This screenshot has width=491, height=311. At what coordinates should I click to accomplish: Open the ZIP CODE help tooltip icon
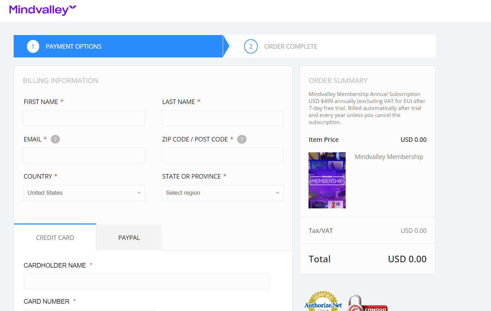point(242,139)
